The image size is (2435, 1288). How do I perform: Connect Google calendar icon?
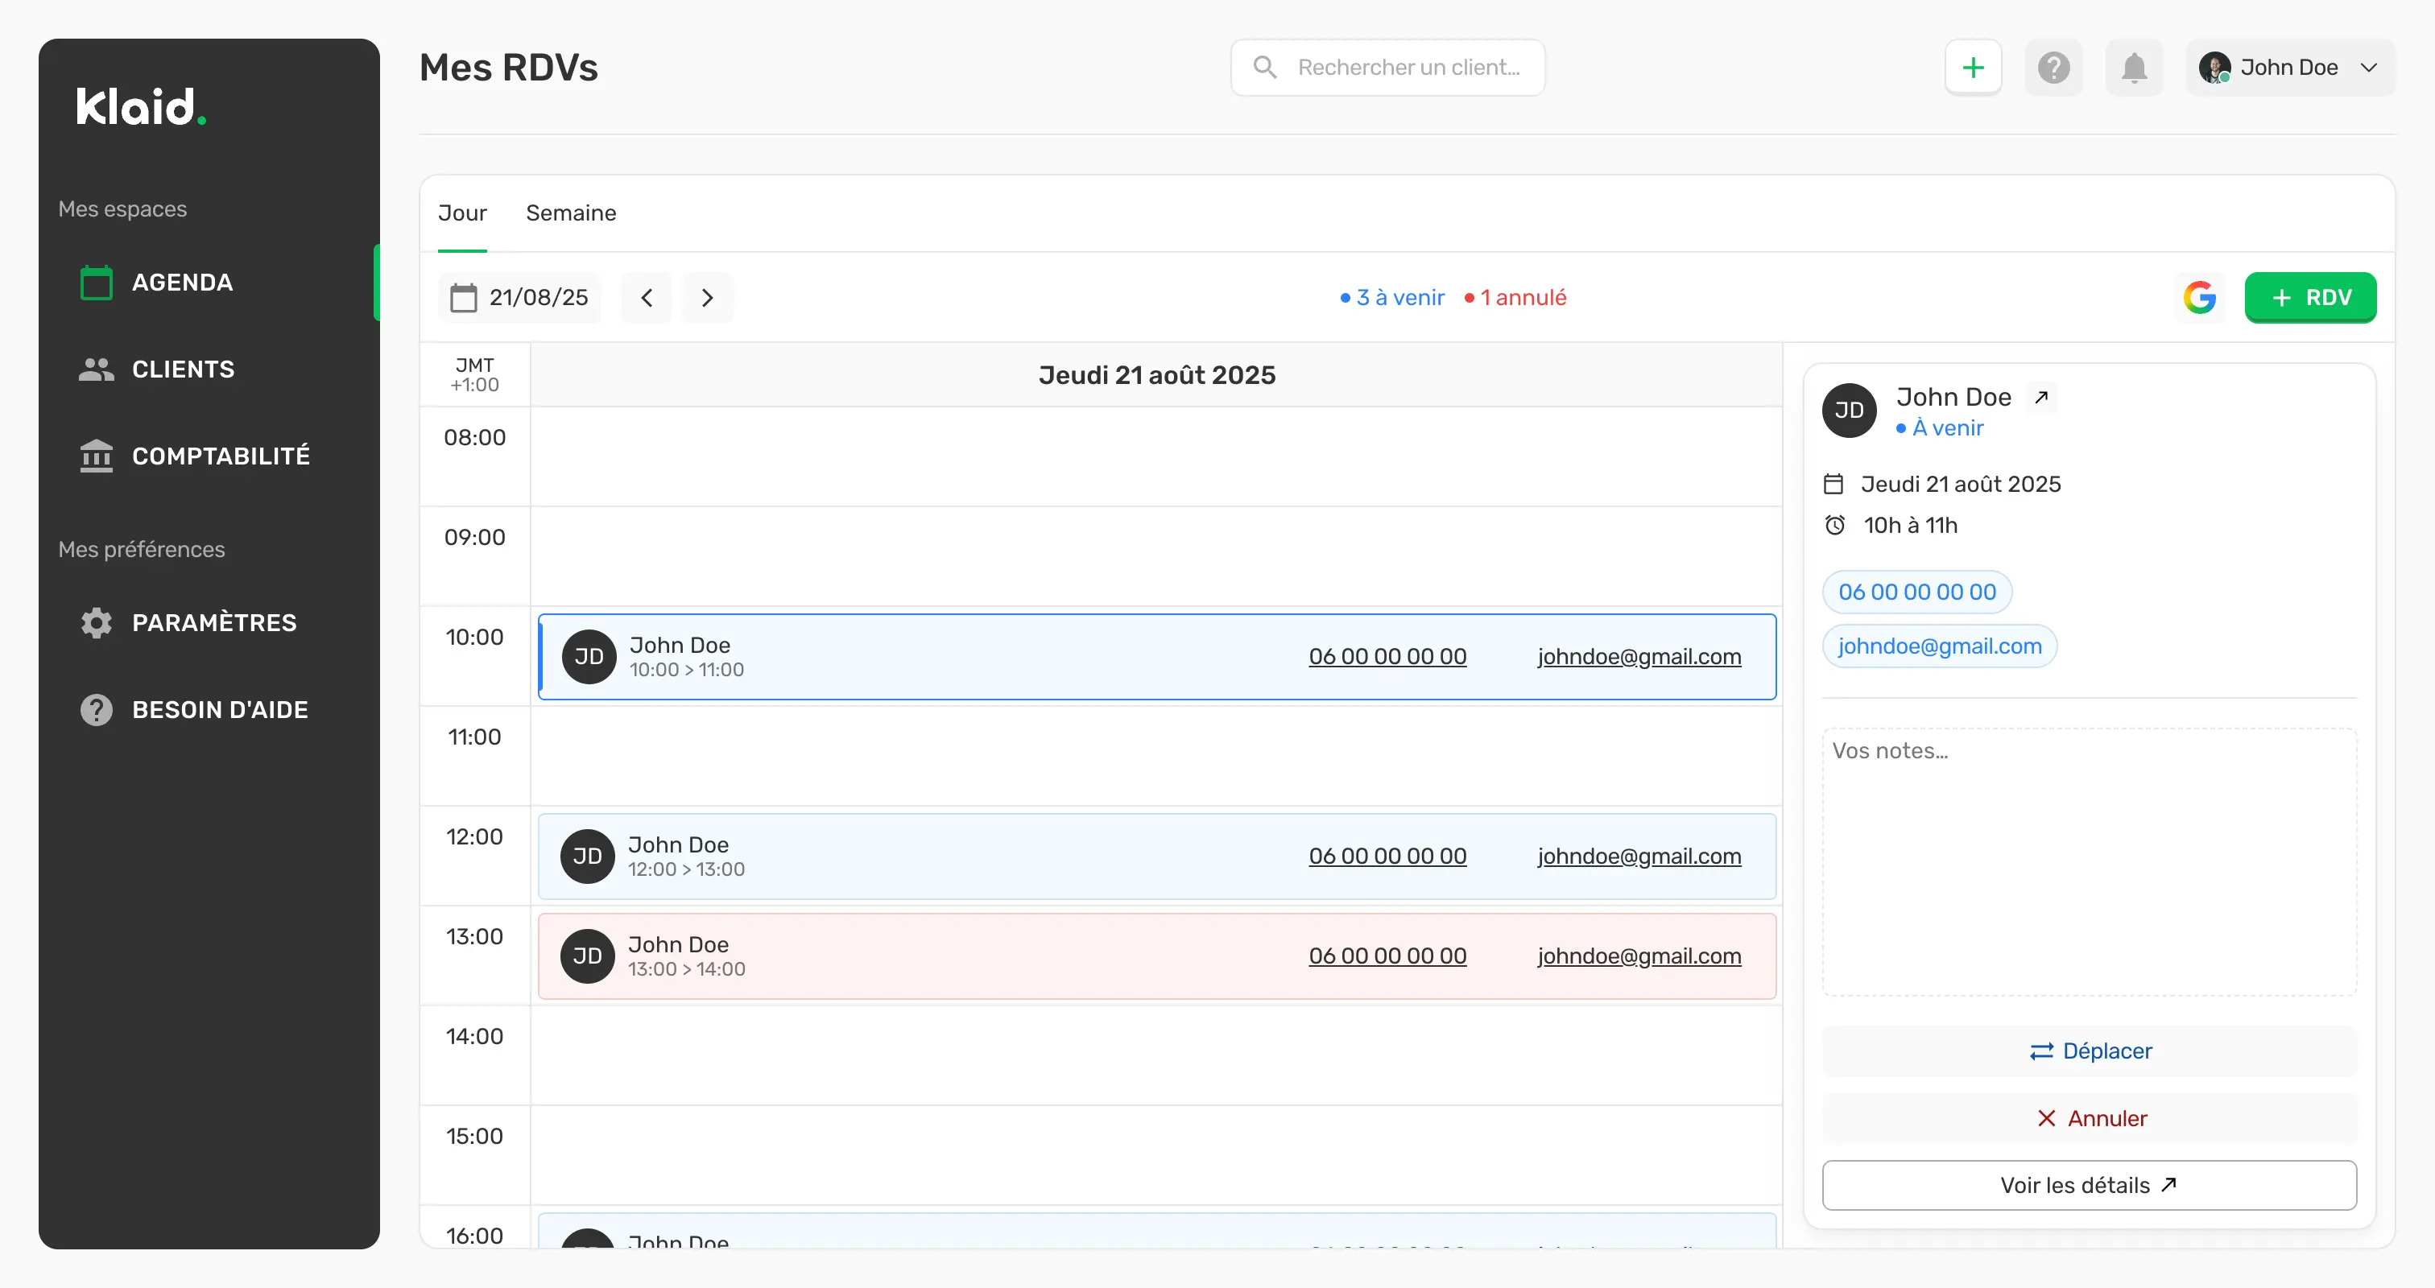tap(2200, 297)
